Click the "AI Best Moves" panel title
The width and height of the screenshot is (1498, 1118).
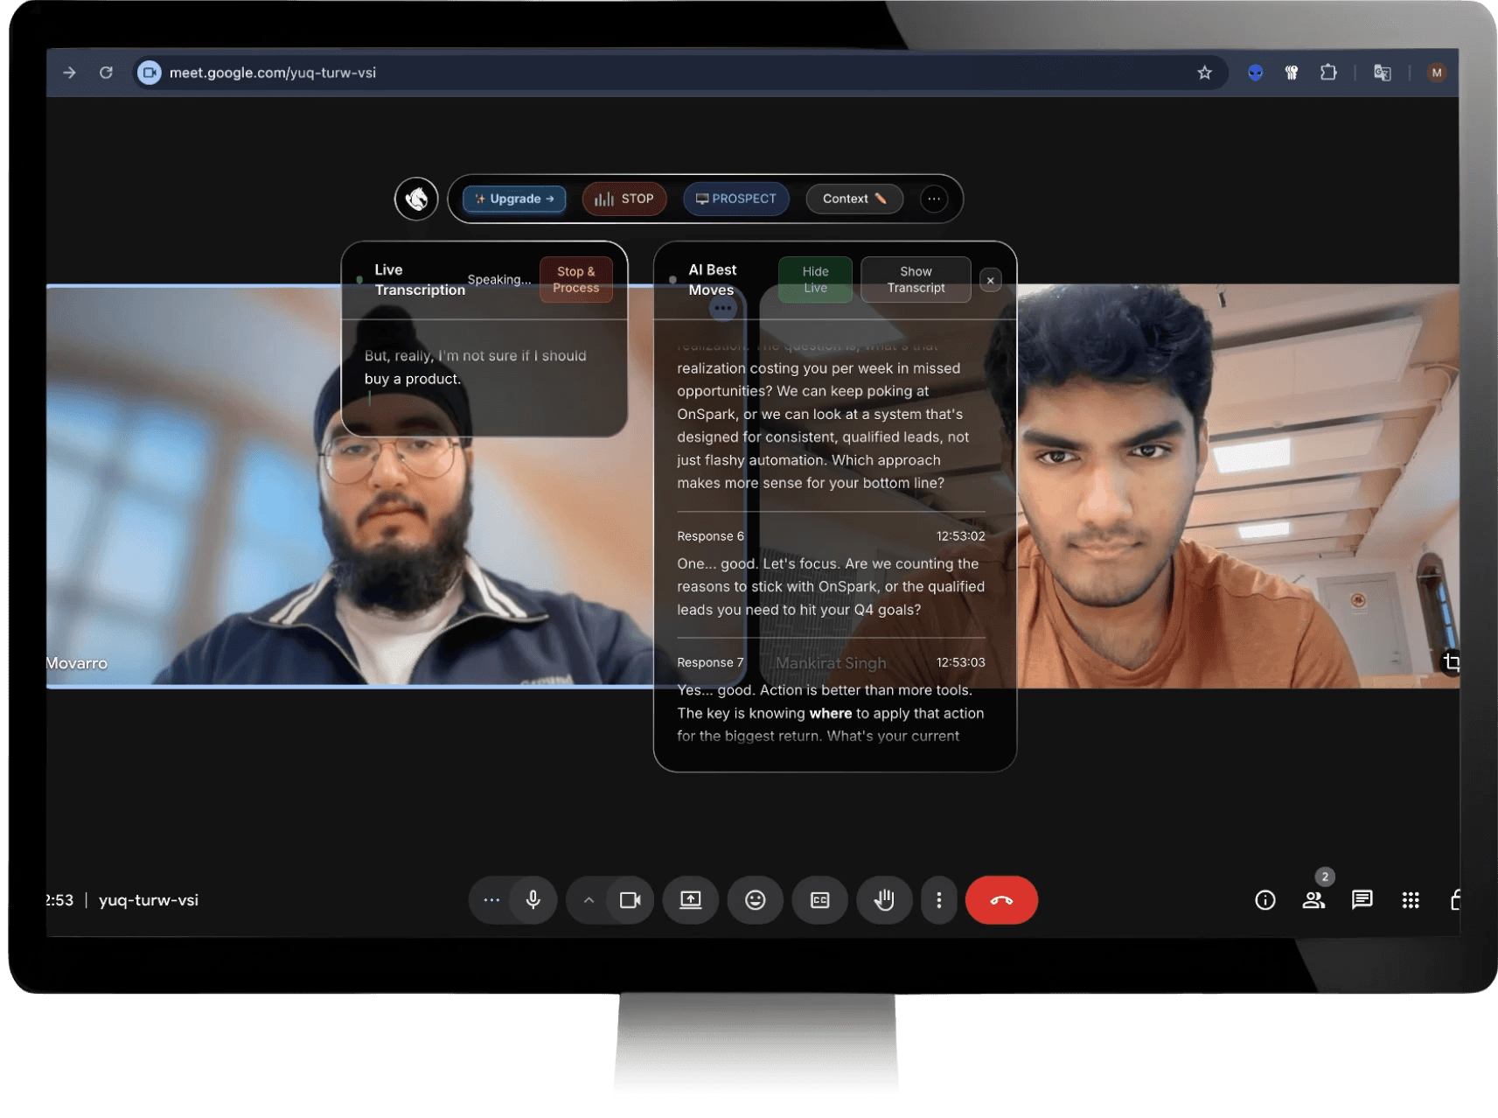tap(713, 280)
